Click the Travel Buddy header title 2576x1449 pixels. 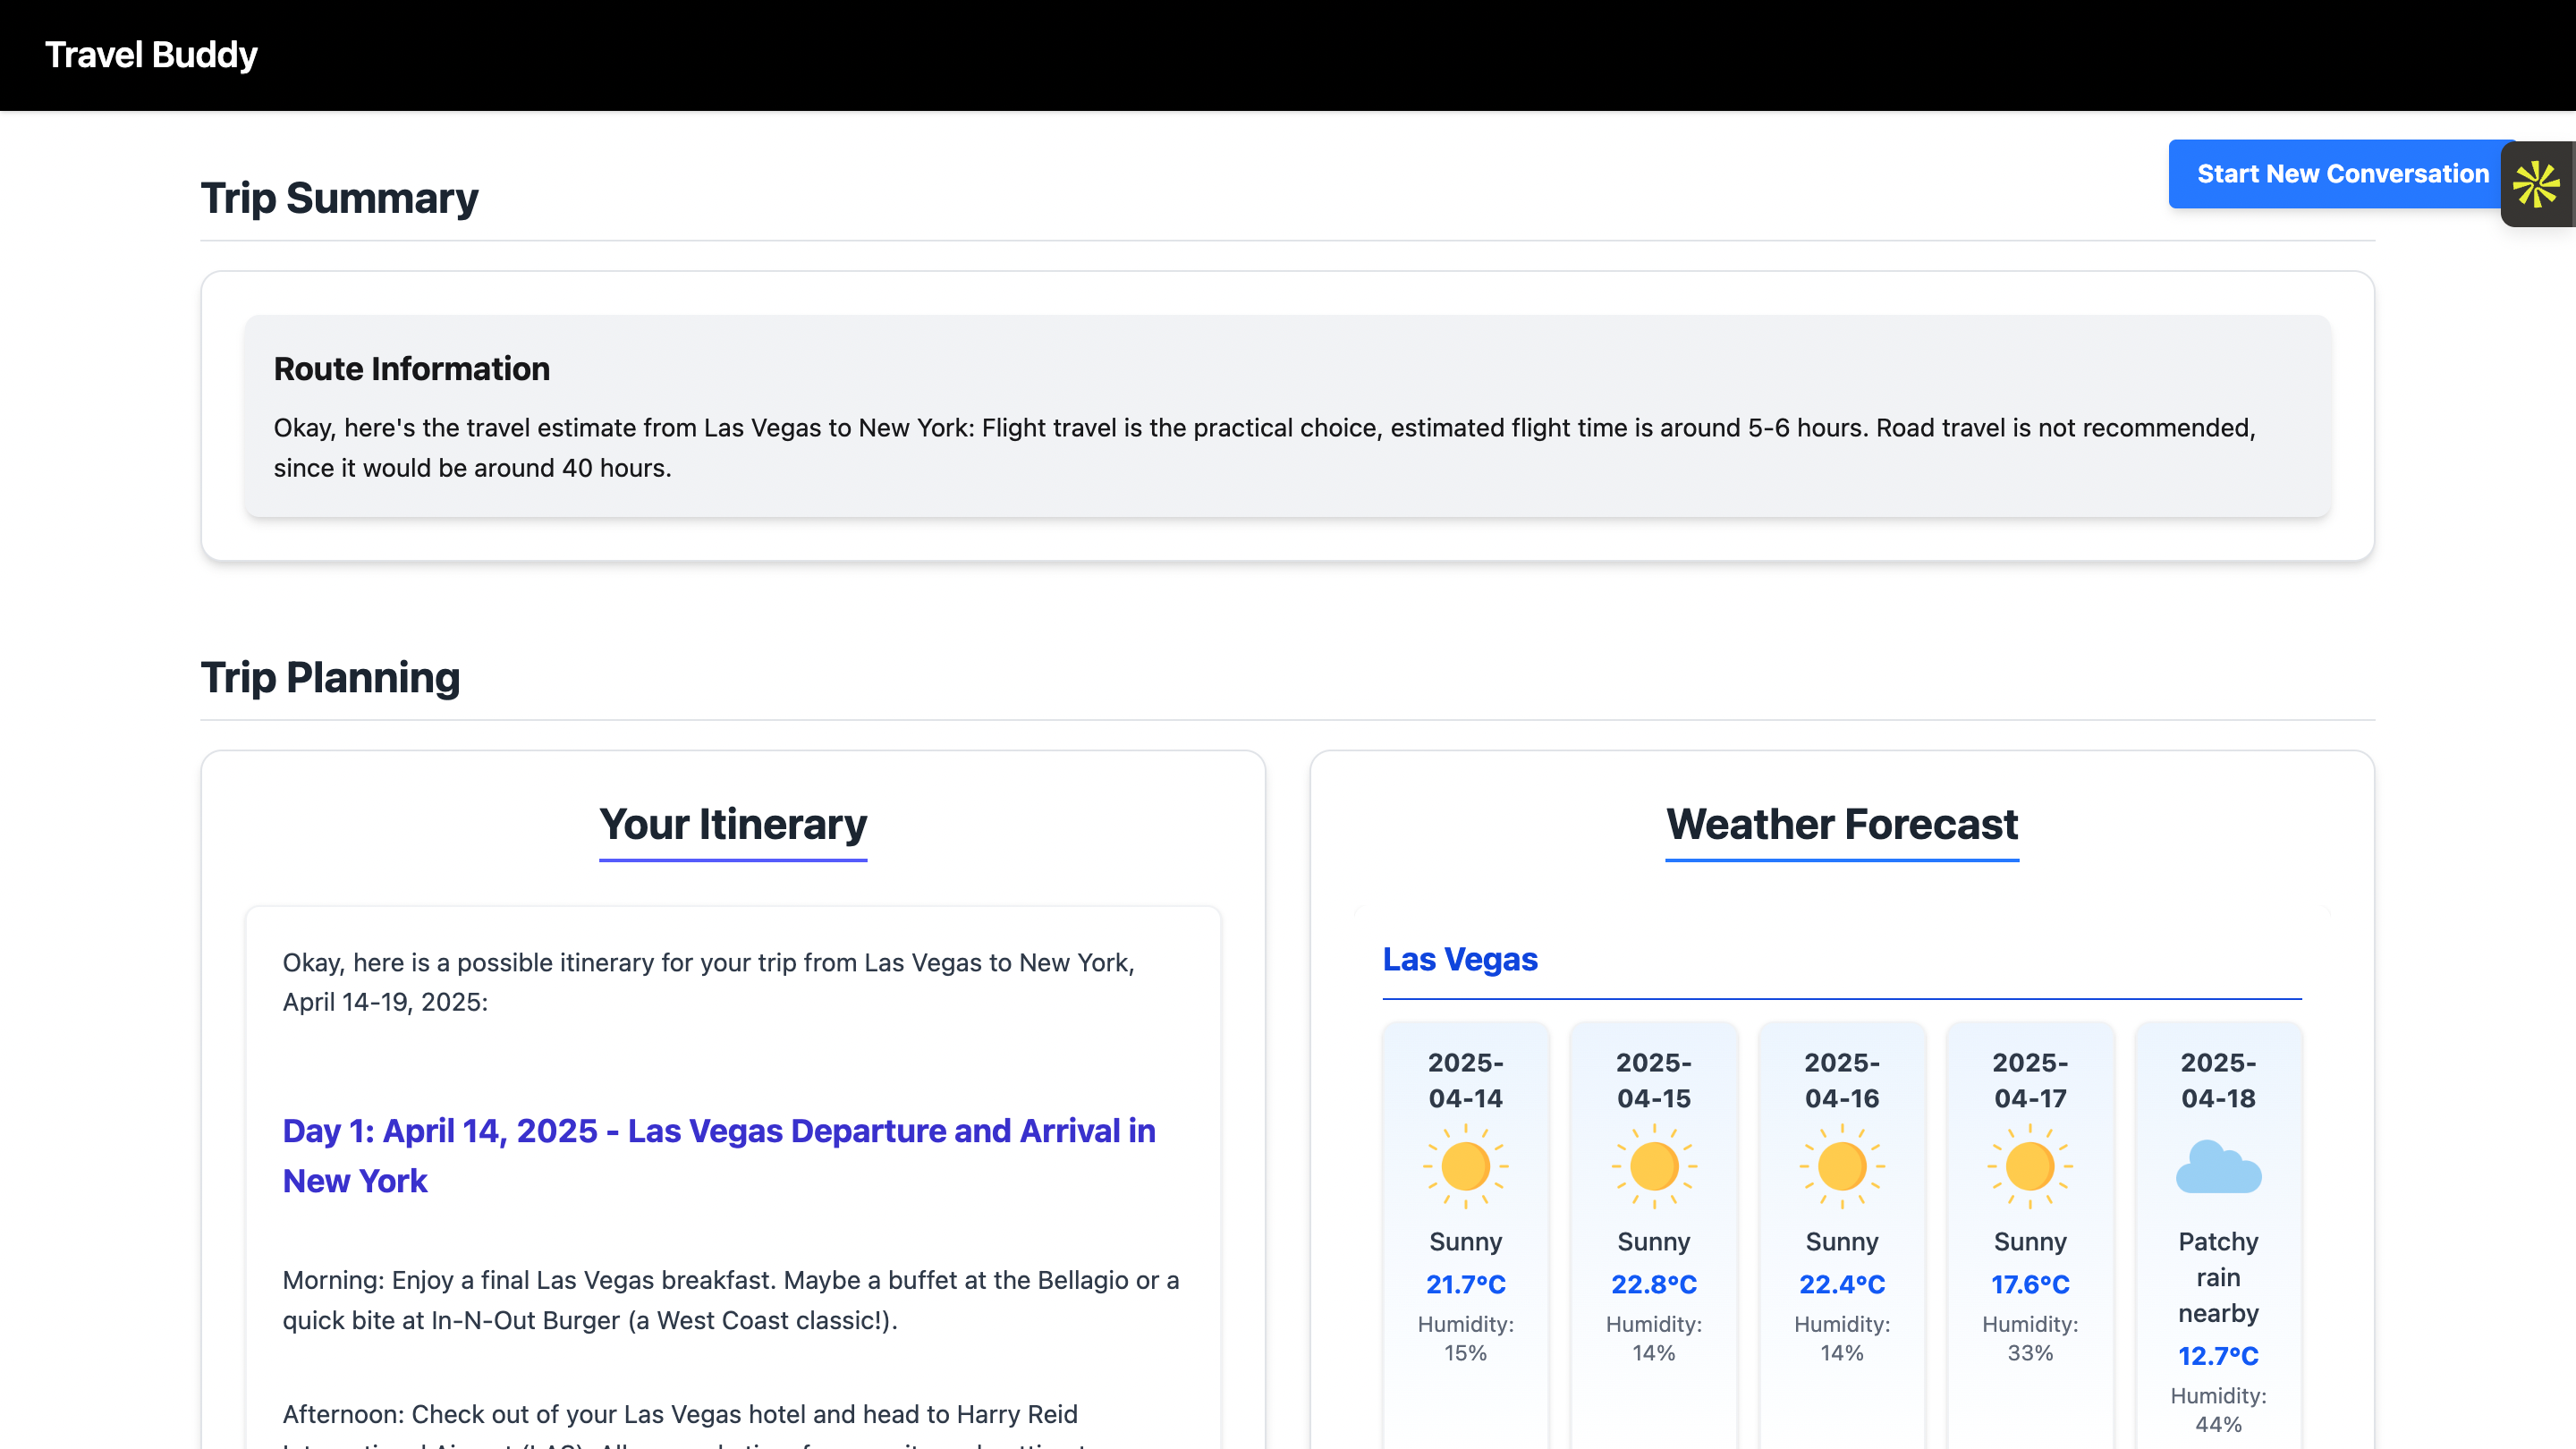[151, 55]
